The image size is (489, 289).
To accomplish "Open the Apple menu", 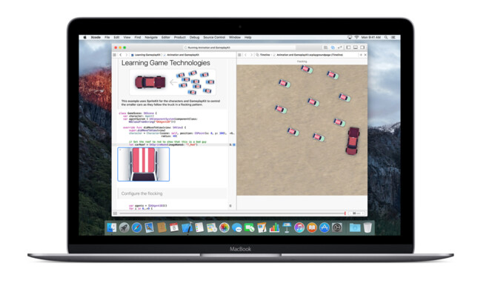I will coord(84,37).
